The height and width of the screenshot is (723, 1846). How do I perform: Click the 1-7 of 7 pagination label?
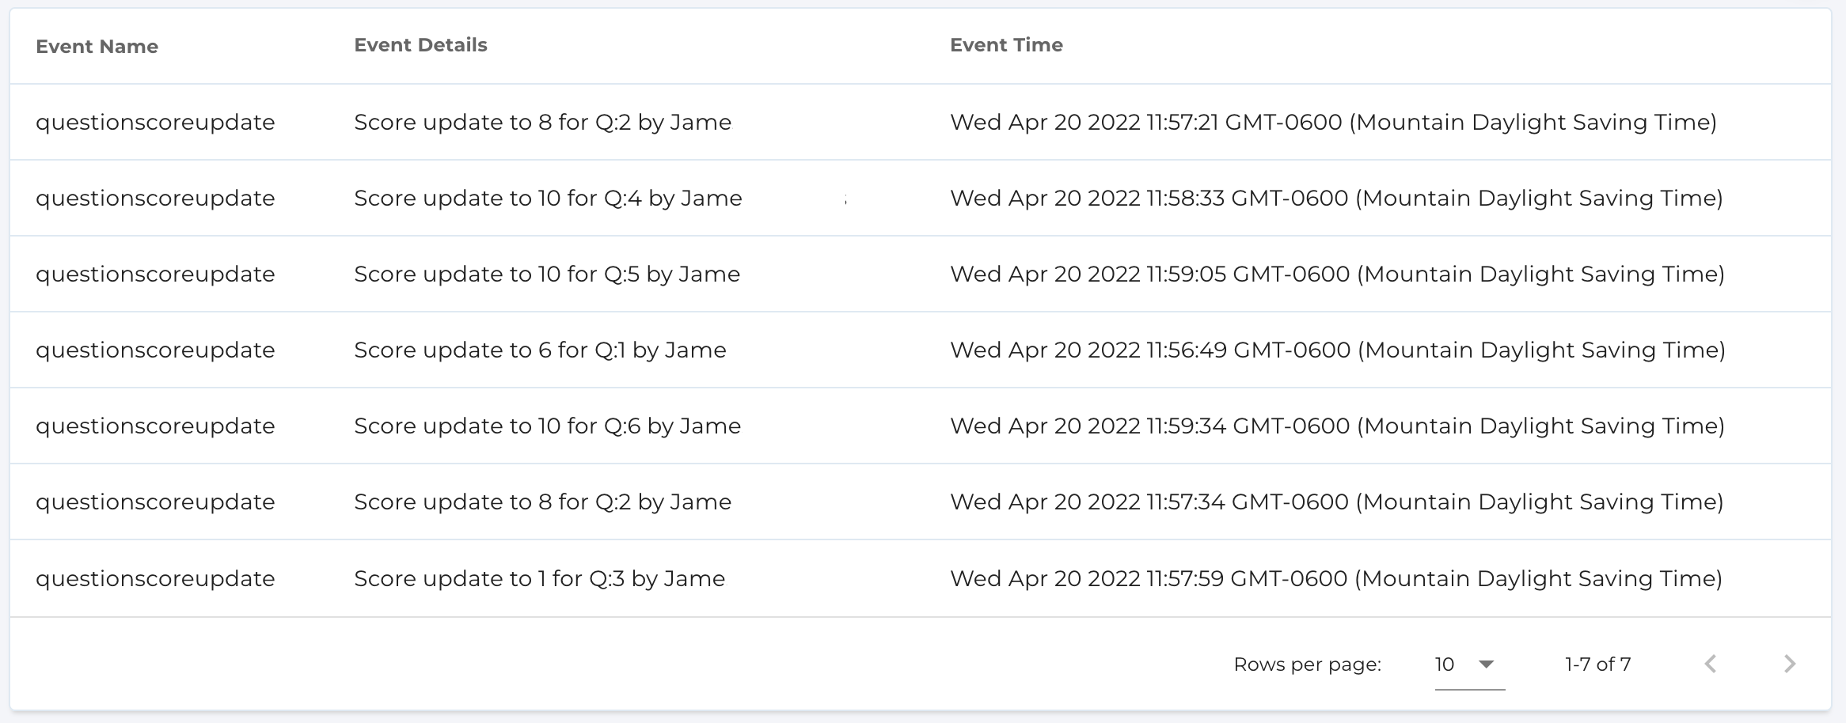pyautogui.click(x=1597, y=664)
